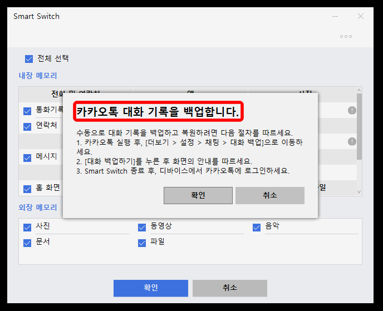
Task: Uncheck the 문서 checkbox
Action: tap(27, 243)
